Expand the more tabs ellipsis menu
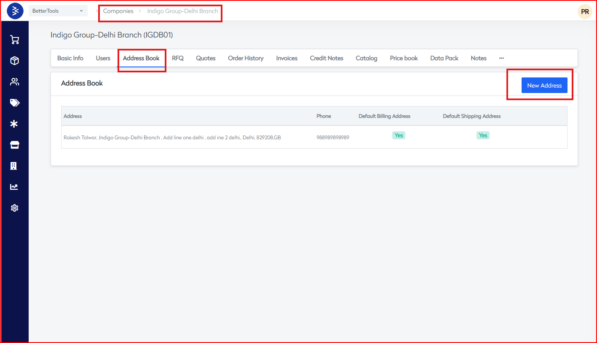The width and height of the screenshot is (597, 343). (501, 58)
